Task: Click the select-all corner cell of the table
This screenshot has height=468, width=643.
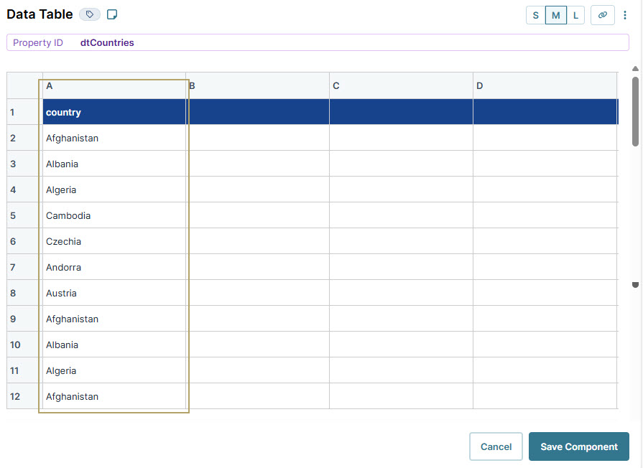Action: (x=24, y=85)
